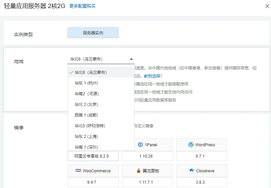Choose 华北6（乌兰察布）in the region list
This screenshot has width=271, height=188.
tap(101, 72)
